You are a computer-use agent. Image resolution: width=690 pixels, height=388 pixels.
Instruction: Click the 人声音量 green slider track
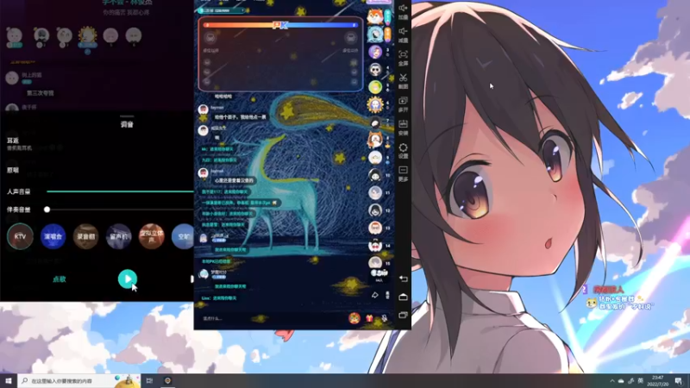click(120, 191)
